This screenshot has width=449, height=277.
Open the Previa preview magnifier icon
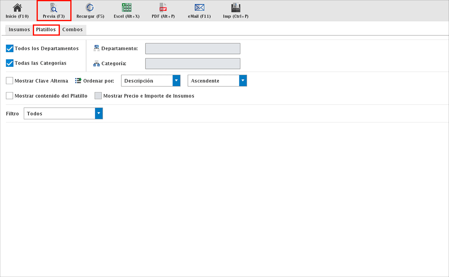click(54, 7)
